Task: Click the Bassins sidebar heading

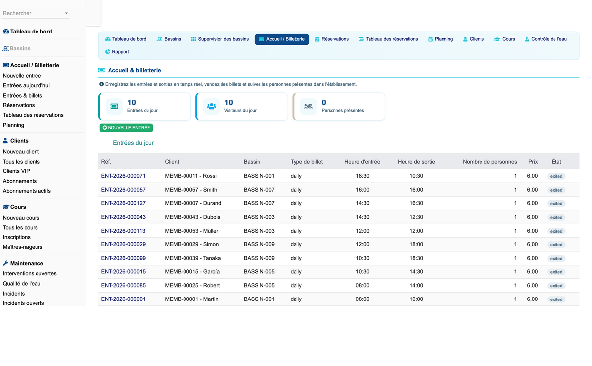Action: point(20,48)
